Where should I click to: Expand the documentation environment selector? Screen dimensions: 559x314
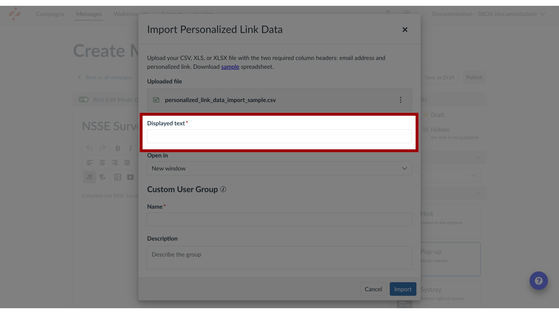coord(488,14)
